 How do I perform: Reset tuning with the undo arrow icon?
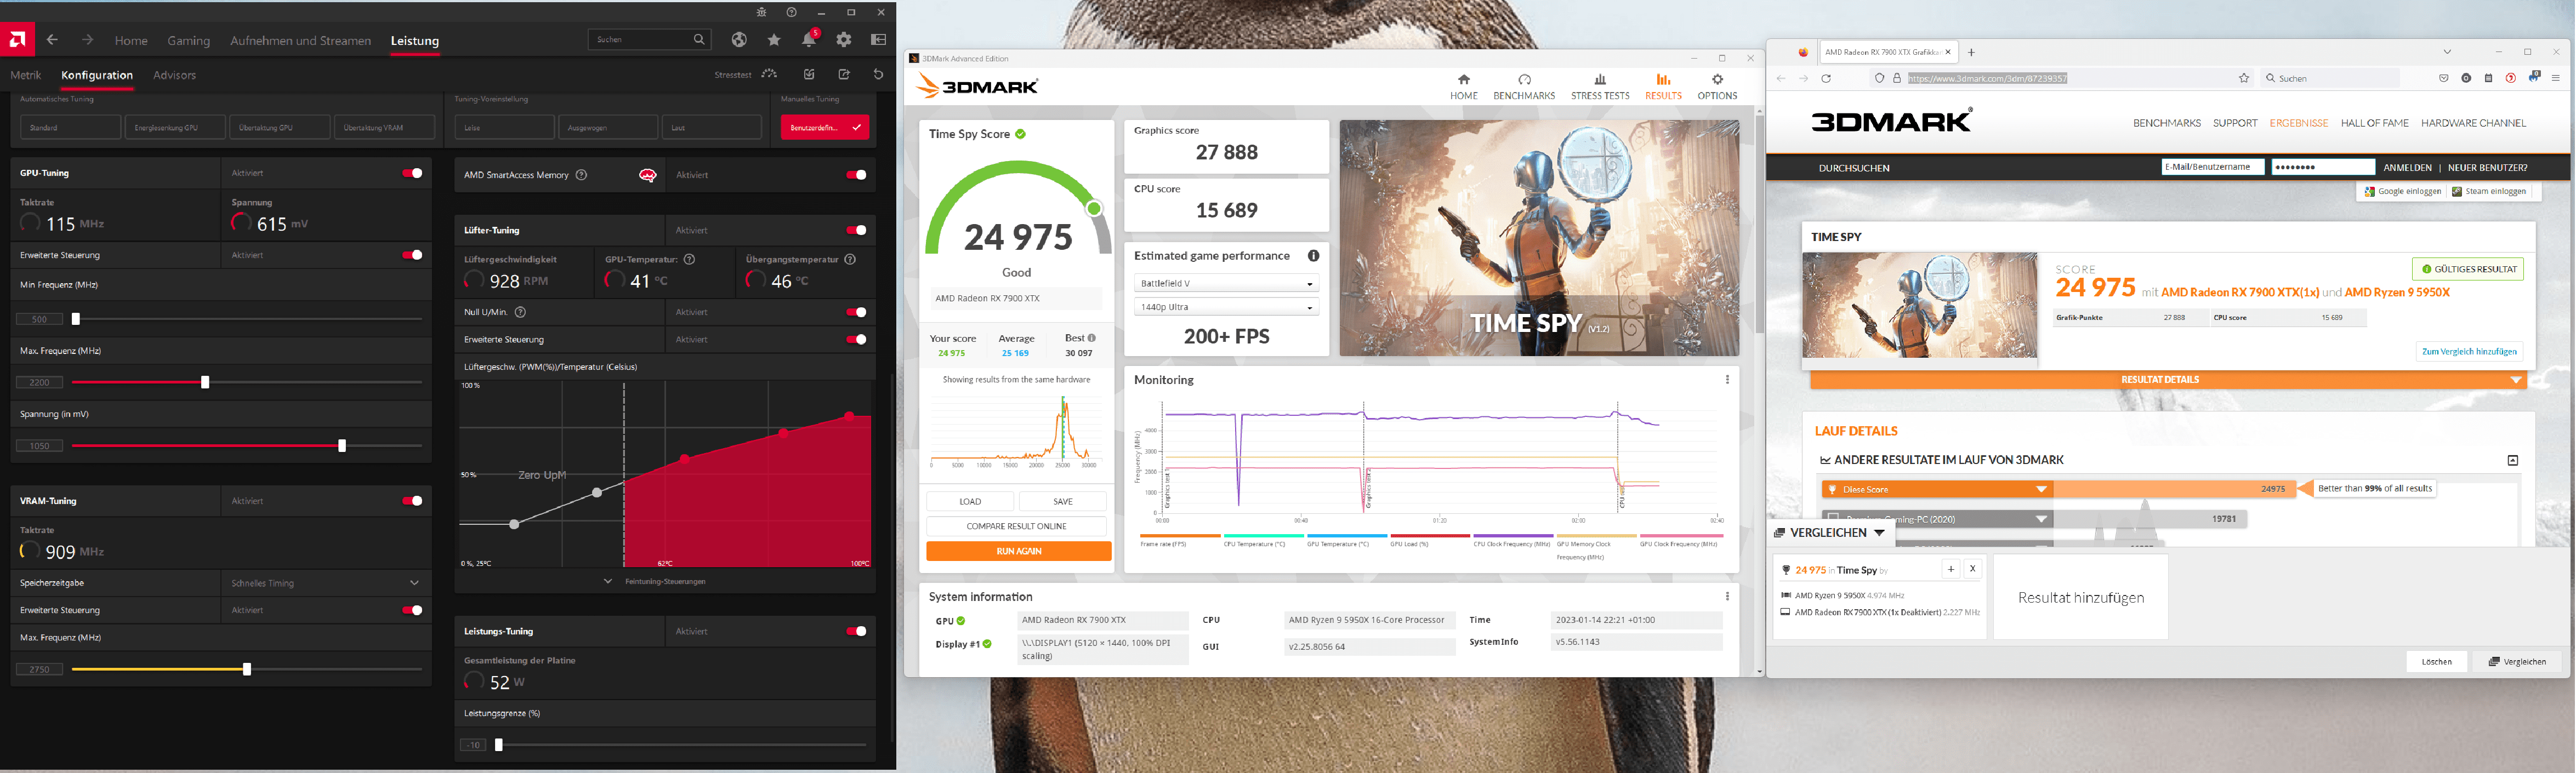[x=878, y=75]
